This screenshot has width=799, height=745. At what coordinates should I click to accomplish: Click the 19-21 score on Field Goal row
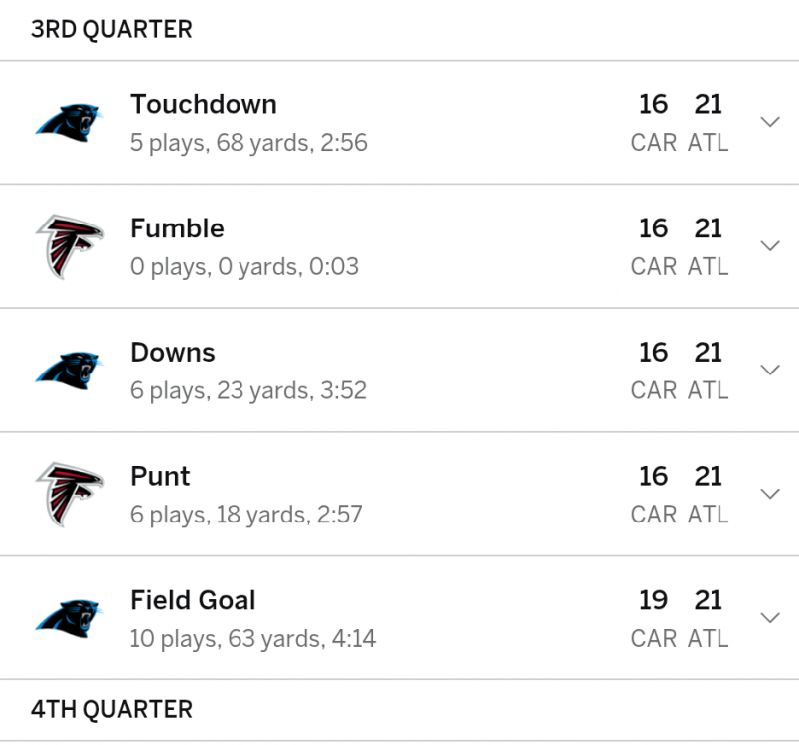tap(680, 601)
